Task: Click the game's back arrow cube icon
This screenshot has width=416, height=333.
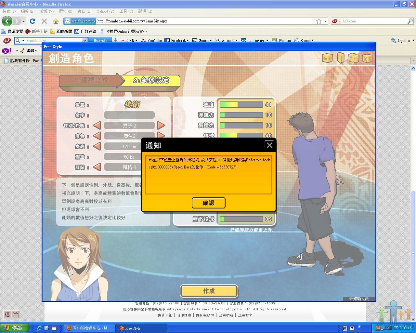Action: tap(328, 58)
